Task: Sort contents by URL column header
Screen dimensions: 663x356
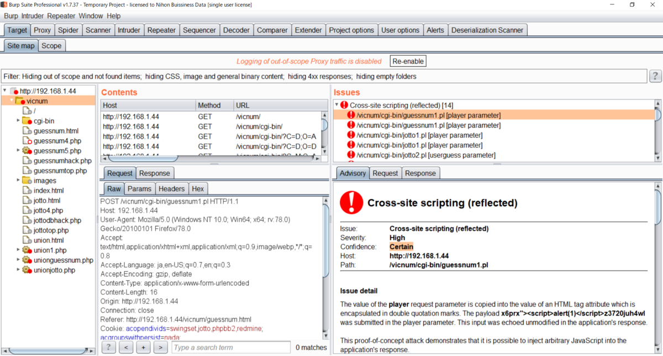Action: pos(281,105)
